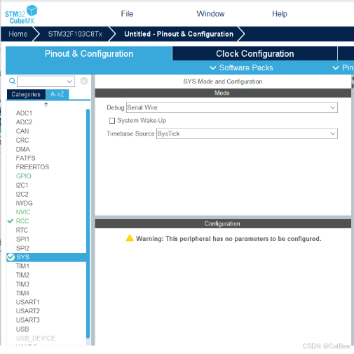Click the STM32CubeMX logo icon
The image size is (354, 354).
tap(21, 15)
